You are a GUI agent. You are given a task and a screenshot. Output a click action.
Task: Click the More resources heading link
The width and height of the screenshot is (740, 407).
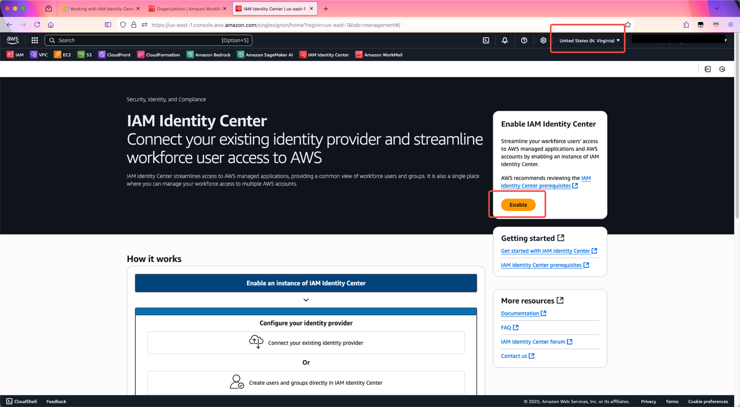pyautogui.click(x=532, y=301)
